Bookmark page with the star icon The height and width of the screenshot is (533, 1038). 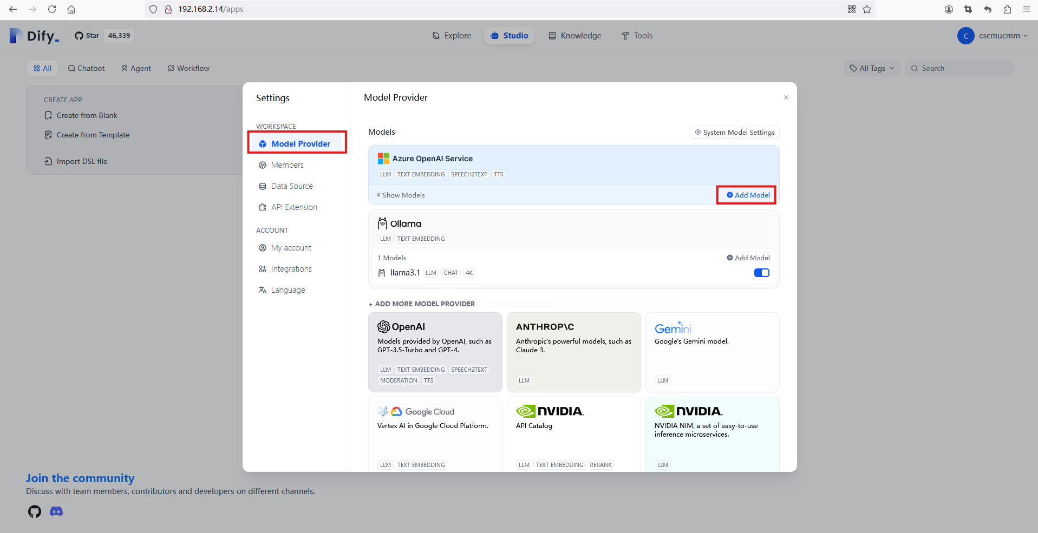click(x=867, y=9)
